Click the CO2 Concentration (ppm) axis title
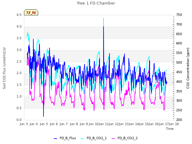Image resolution: width=192 pixels, height=144 pixels. pos(188,68)
